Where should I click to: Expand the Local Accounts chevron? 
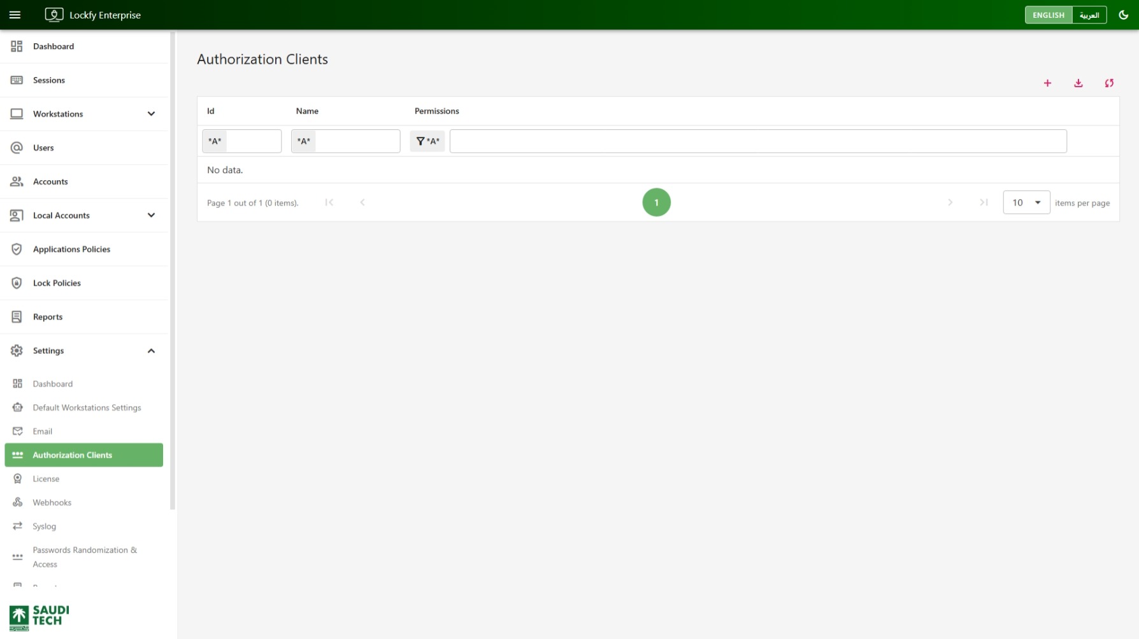coord(151,215)
